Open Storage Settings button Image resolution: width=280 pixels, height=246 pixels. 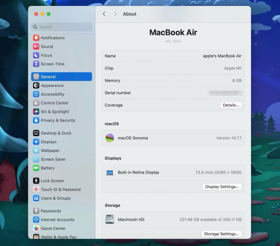point(222,234)
